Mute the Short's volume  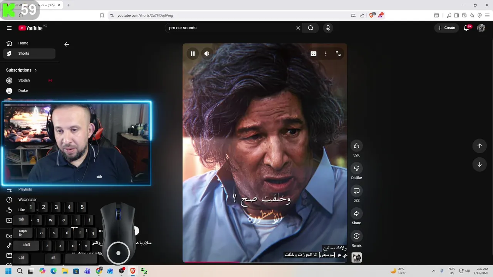point(207,53)
